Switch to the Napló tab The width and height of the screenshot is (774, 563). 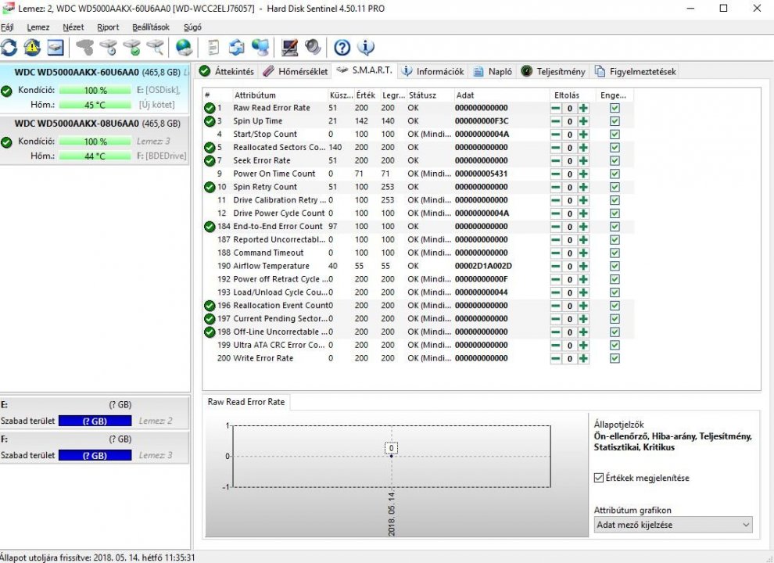click(493, 71)
